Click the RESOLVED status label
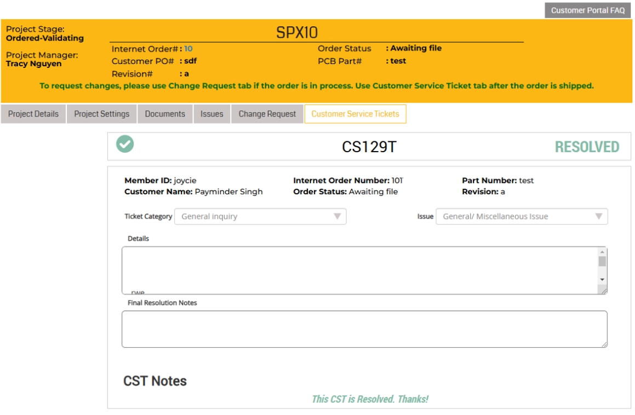 (x=587, y=147)
